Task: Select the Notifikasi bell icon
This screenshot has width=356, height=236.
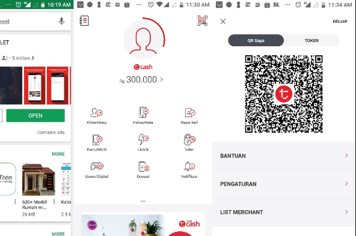Action: (x=190, y=166)
